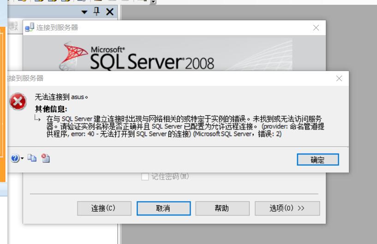This screenshot has height=244, width=377.
Task: Click the 其他信息 heading
Action: (x=51, y=109)
